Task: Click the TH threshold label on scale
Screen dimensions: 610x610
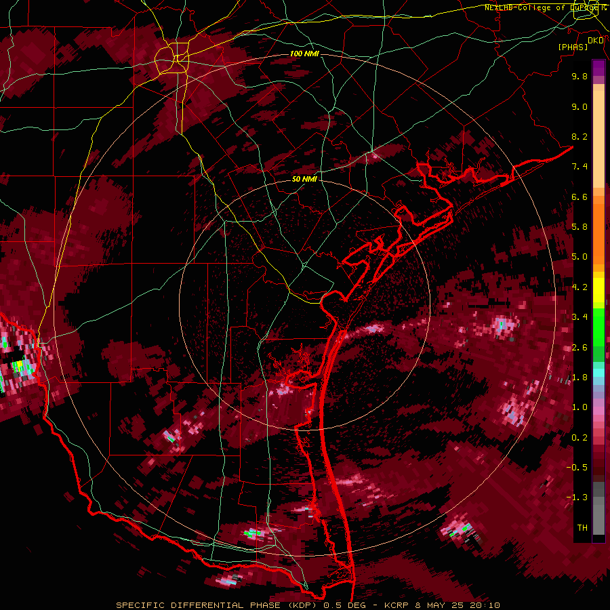Action: tap(582, 528)
